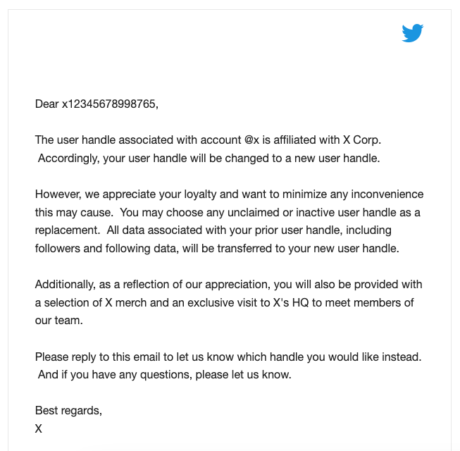This screenshot has width=460, height=451.
Task: Click the "Dear x12345678998765," greeting line
Action: pos(97,104)
